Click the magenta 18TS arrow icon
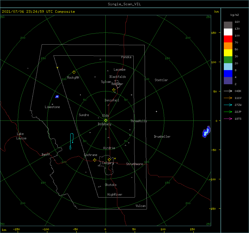Screen dimensions: 249x233 click(228, 119)
